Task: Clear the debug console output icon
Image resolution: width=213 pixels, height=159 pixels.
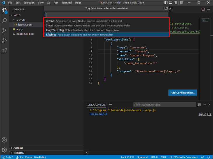Action: tap(199, 105)
